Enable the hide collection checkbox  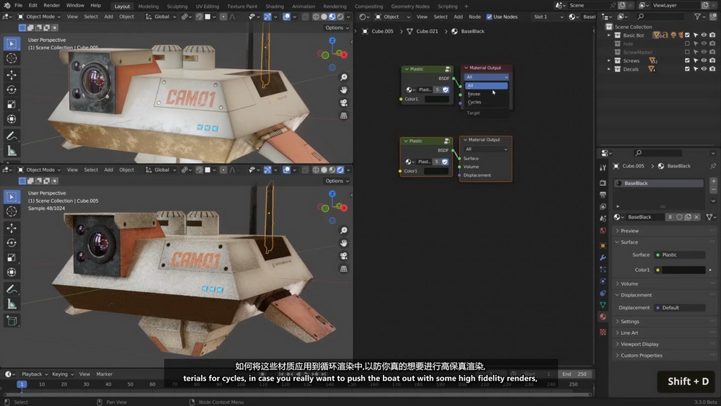pyautogui.click(x=687, y=44)
